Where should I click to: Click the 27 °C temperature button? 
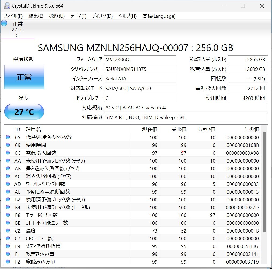point(24,112)
